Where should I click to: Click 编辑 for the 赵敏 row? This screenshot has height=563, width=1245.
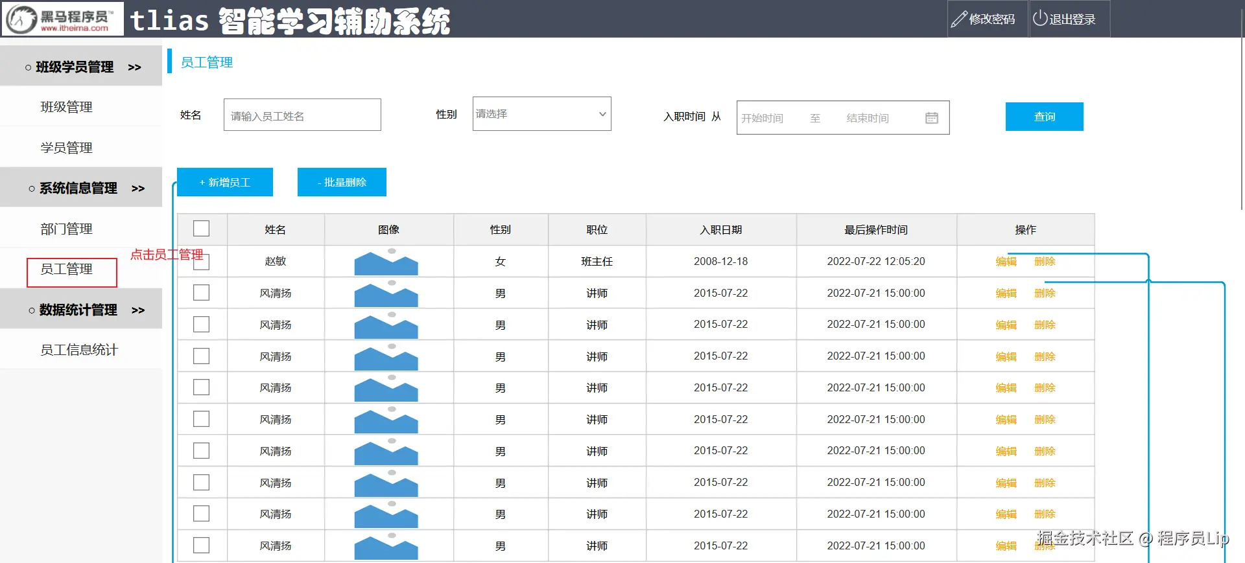[1006, 262]
